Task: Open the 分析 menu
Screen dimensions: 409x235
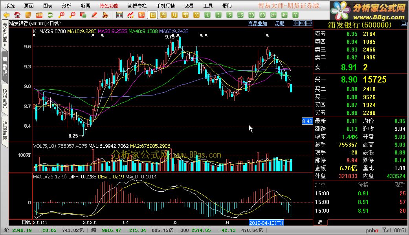Action: [66, 6]
